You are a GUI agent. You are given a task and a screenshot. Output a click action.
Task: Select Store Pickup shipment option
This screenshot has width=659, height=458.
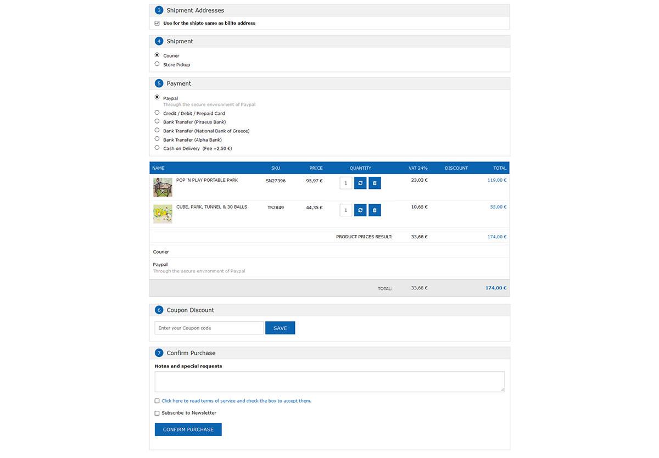point(157,64)
